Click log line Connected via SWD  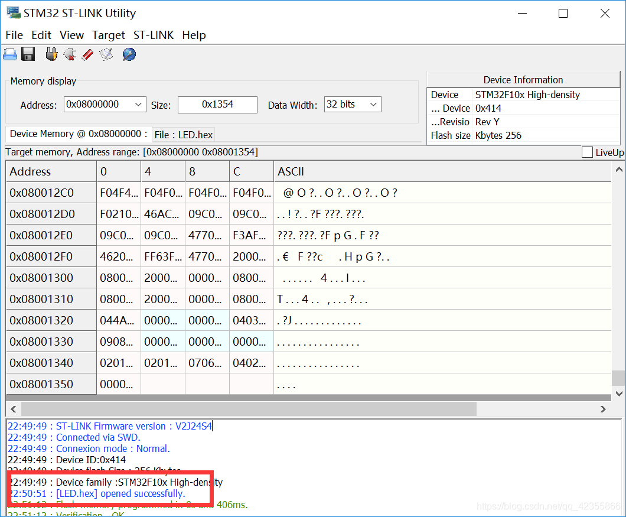click(x=74, y=437)
